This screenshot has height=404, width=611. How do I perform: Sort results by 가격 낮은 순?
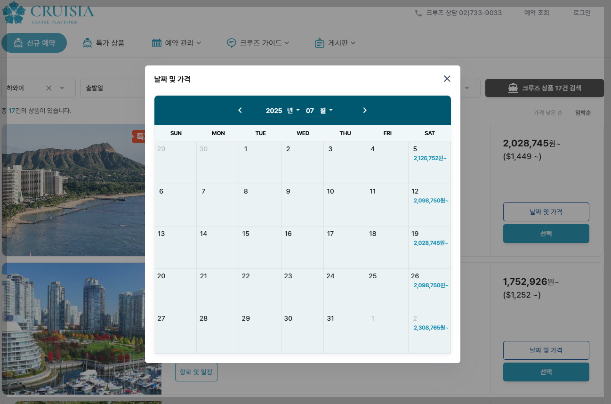(x=548, y=113)
